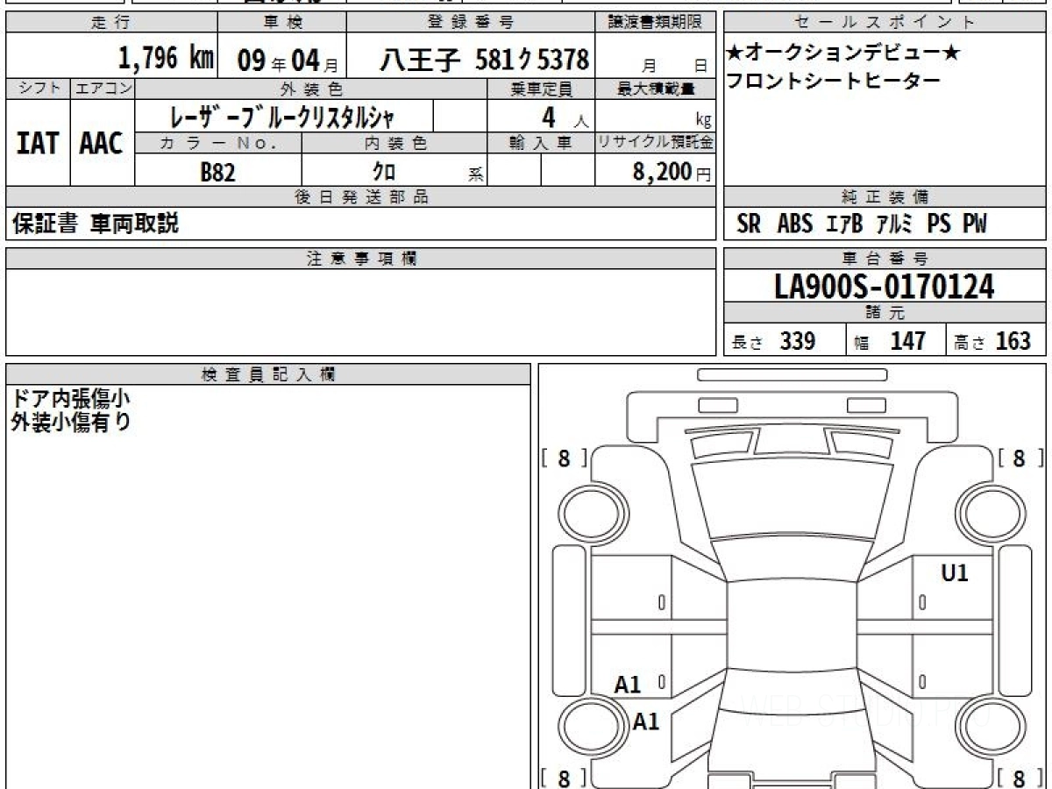Click the 検査員記入欄 header

click(268, 374)
